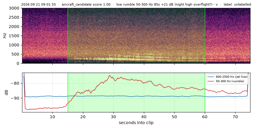
Task: Click the timestamp 2026:09:21 09:01:55 in title
Action: coord(38,4)
